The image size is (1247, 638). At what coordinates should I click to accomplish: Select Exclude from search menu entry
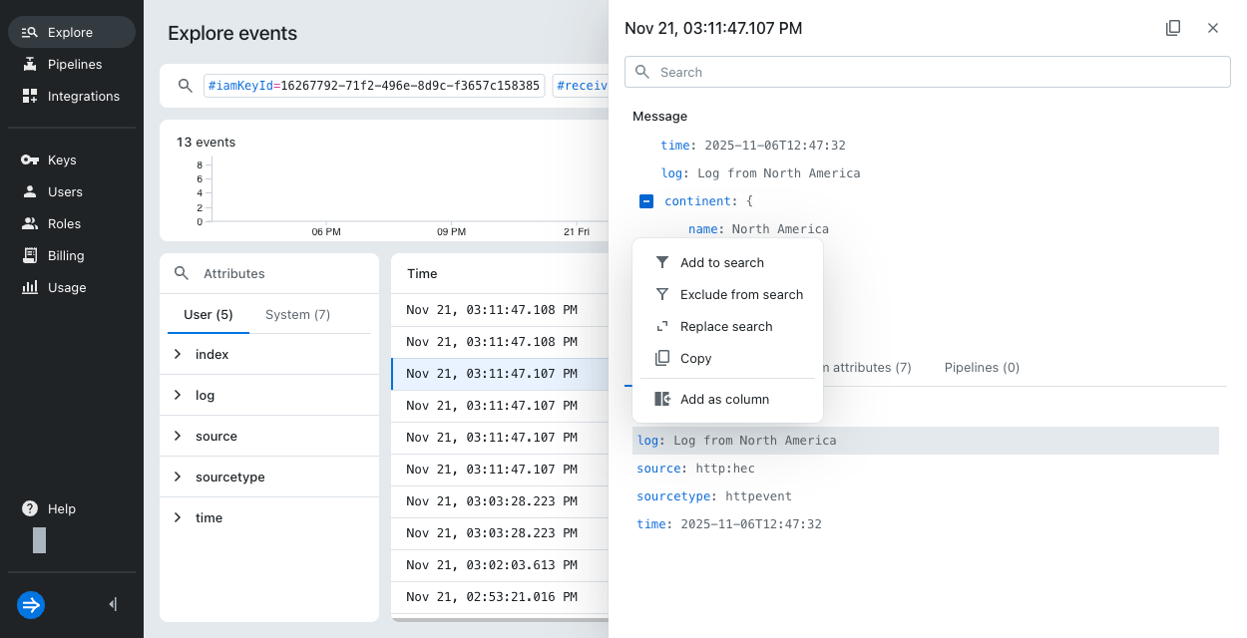(740, 295)
